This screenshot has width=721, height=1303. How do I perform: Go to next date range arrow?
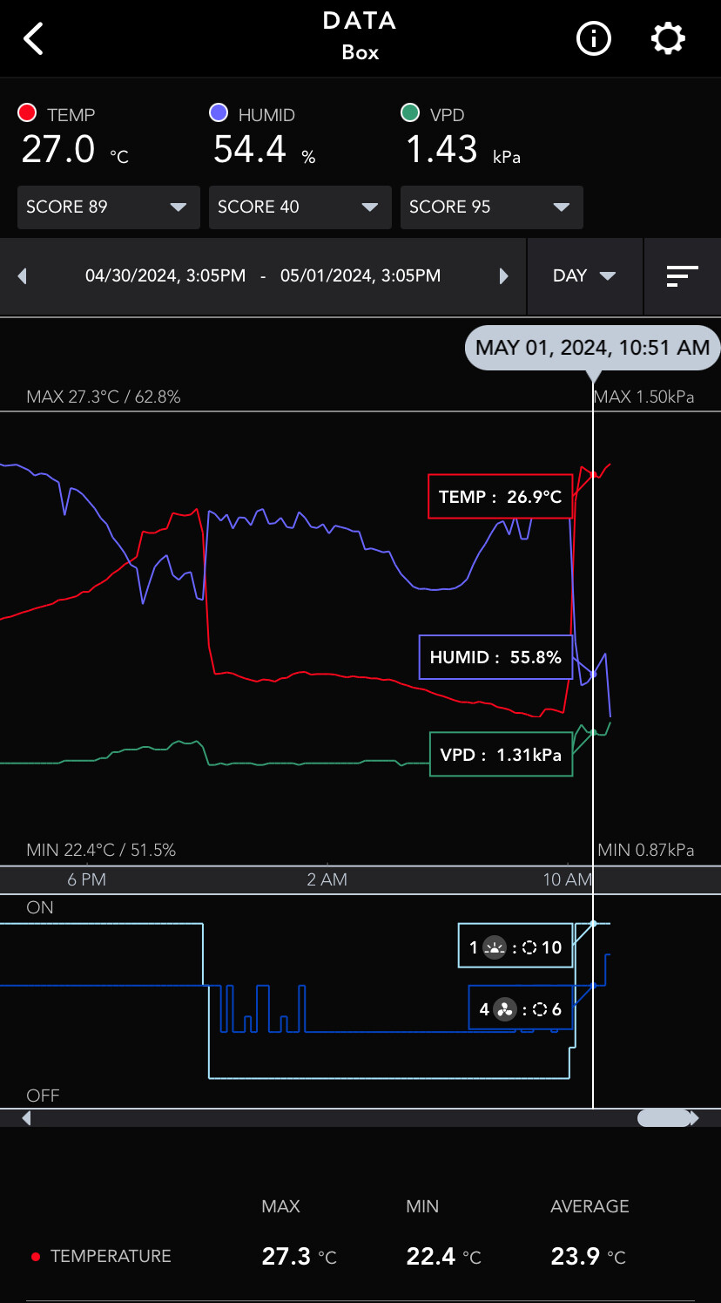tap(503, 276)
